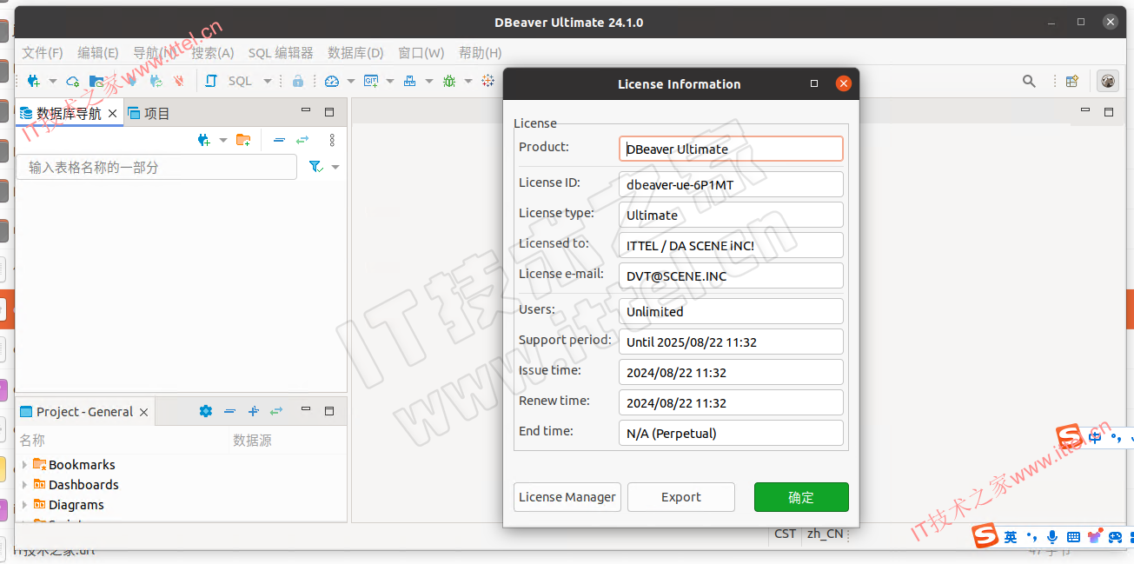Image resolution: width=1134 pixels, height=564 pixels.
Task: Minimize the database navigator panel
Action: tap(306, 110)
